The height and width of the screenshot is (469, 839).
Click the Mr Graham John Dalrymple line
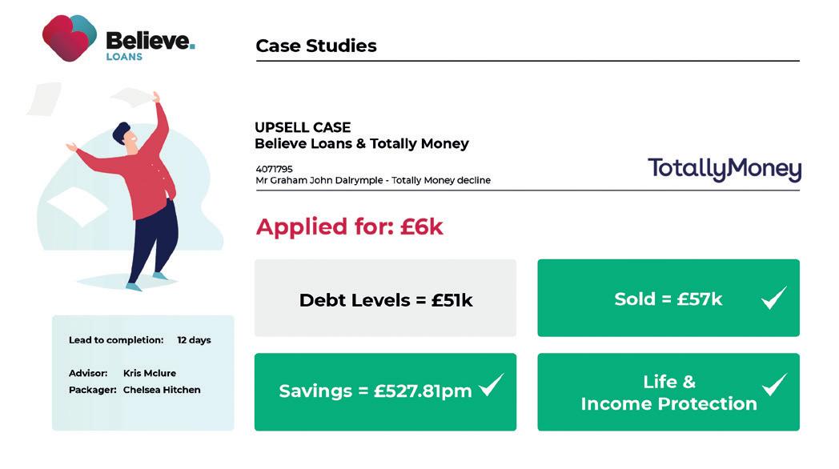pyautogui.click(x=373, y=180)
